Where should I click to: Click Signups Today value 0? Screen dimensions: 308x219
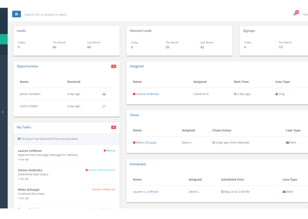(x=245, y=47)
